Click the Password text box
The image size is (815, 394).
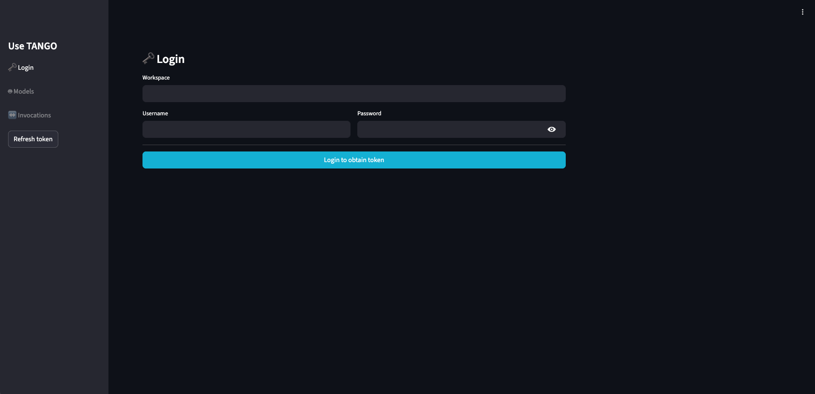(x=447, y=130)
